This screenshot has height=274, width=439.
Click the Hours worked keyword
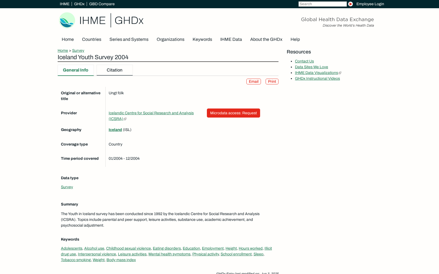point(251,248)
